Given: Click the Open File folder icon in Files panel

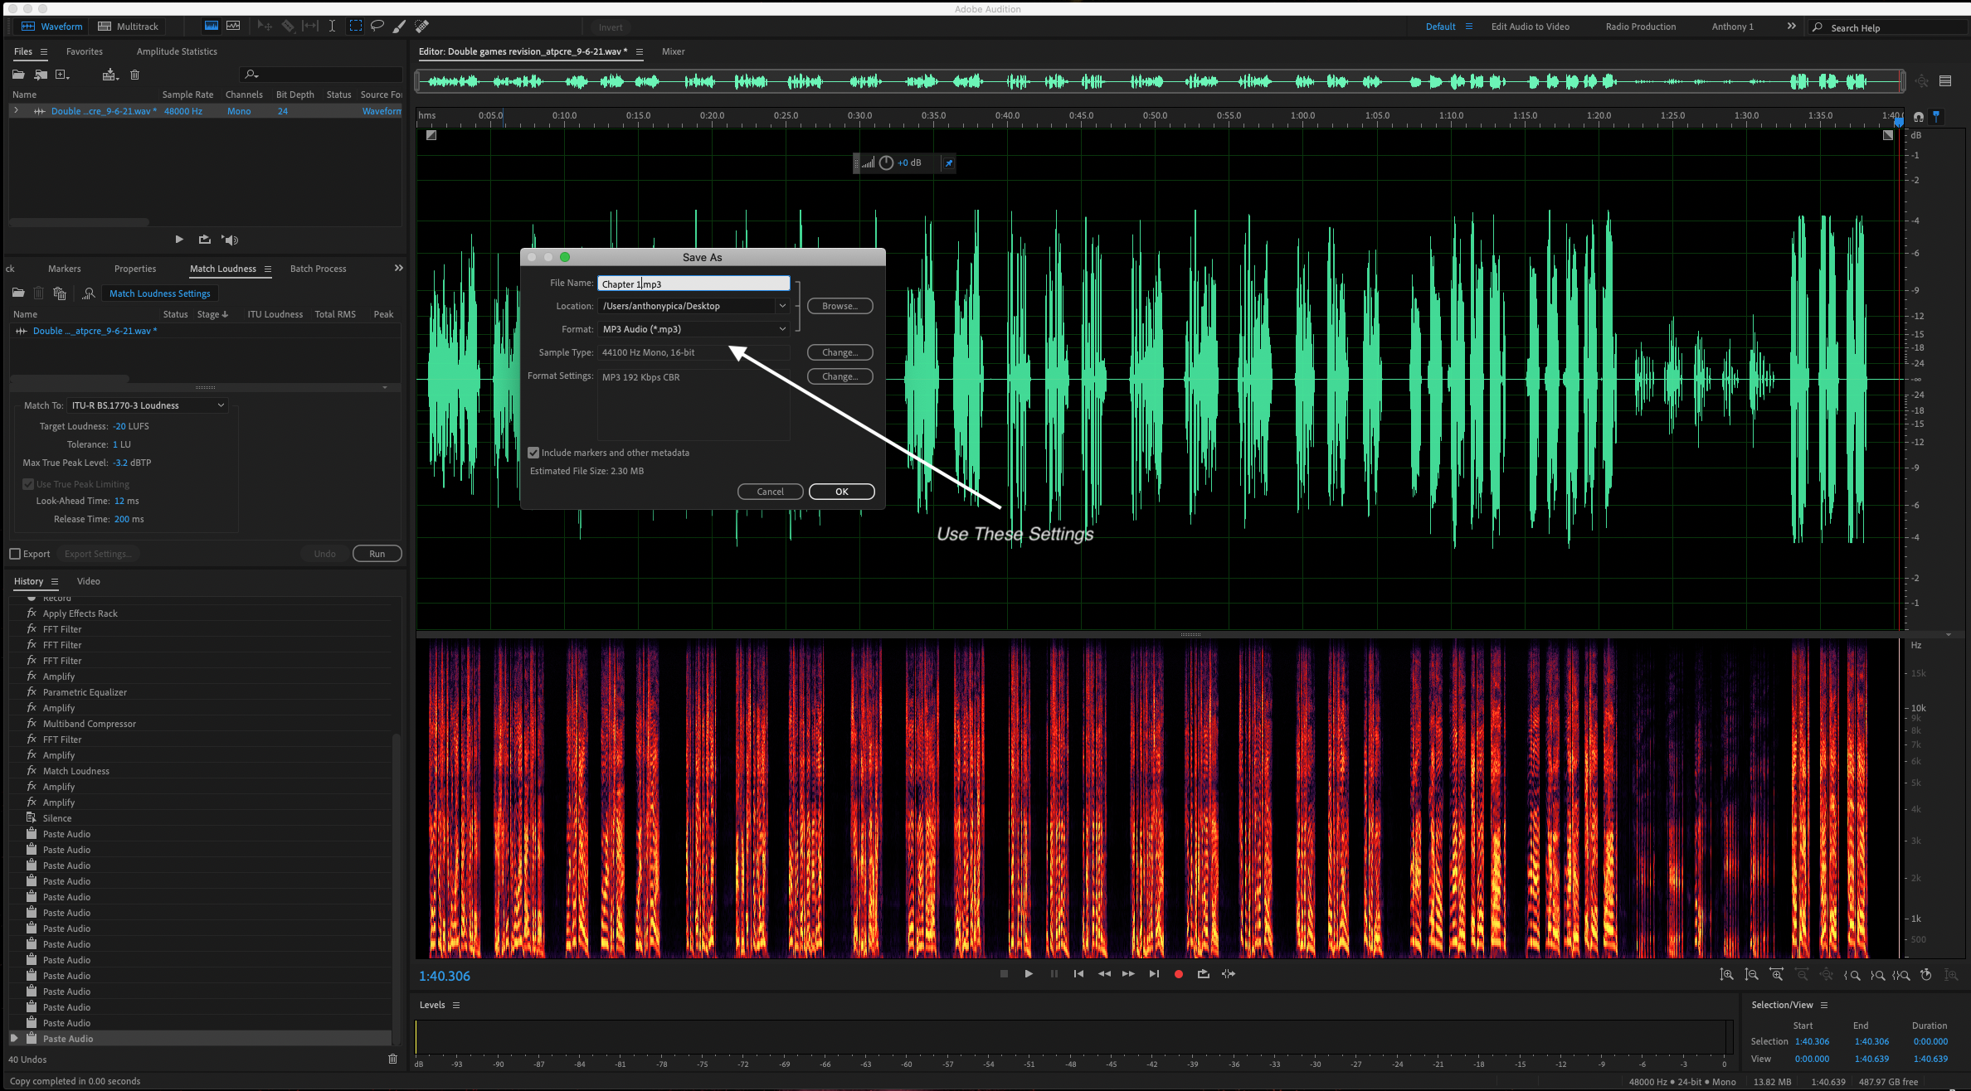Looking at the screenshot, I should [x=18, y=75].
